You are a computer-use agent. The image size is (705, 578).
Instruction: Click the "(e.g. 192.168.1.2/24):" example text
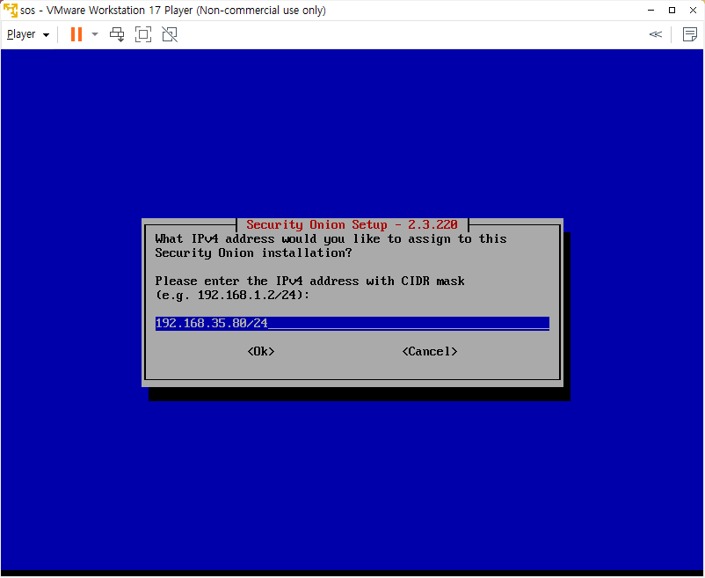tap(232, 295)
